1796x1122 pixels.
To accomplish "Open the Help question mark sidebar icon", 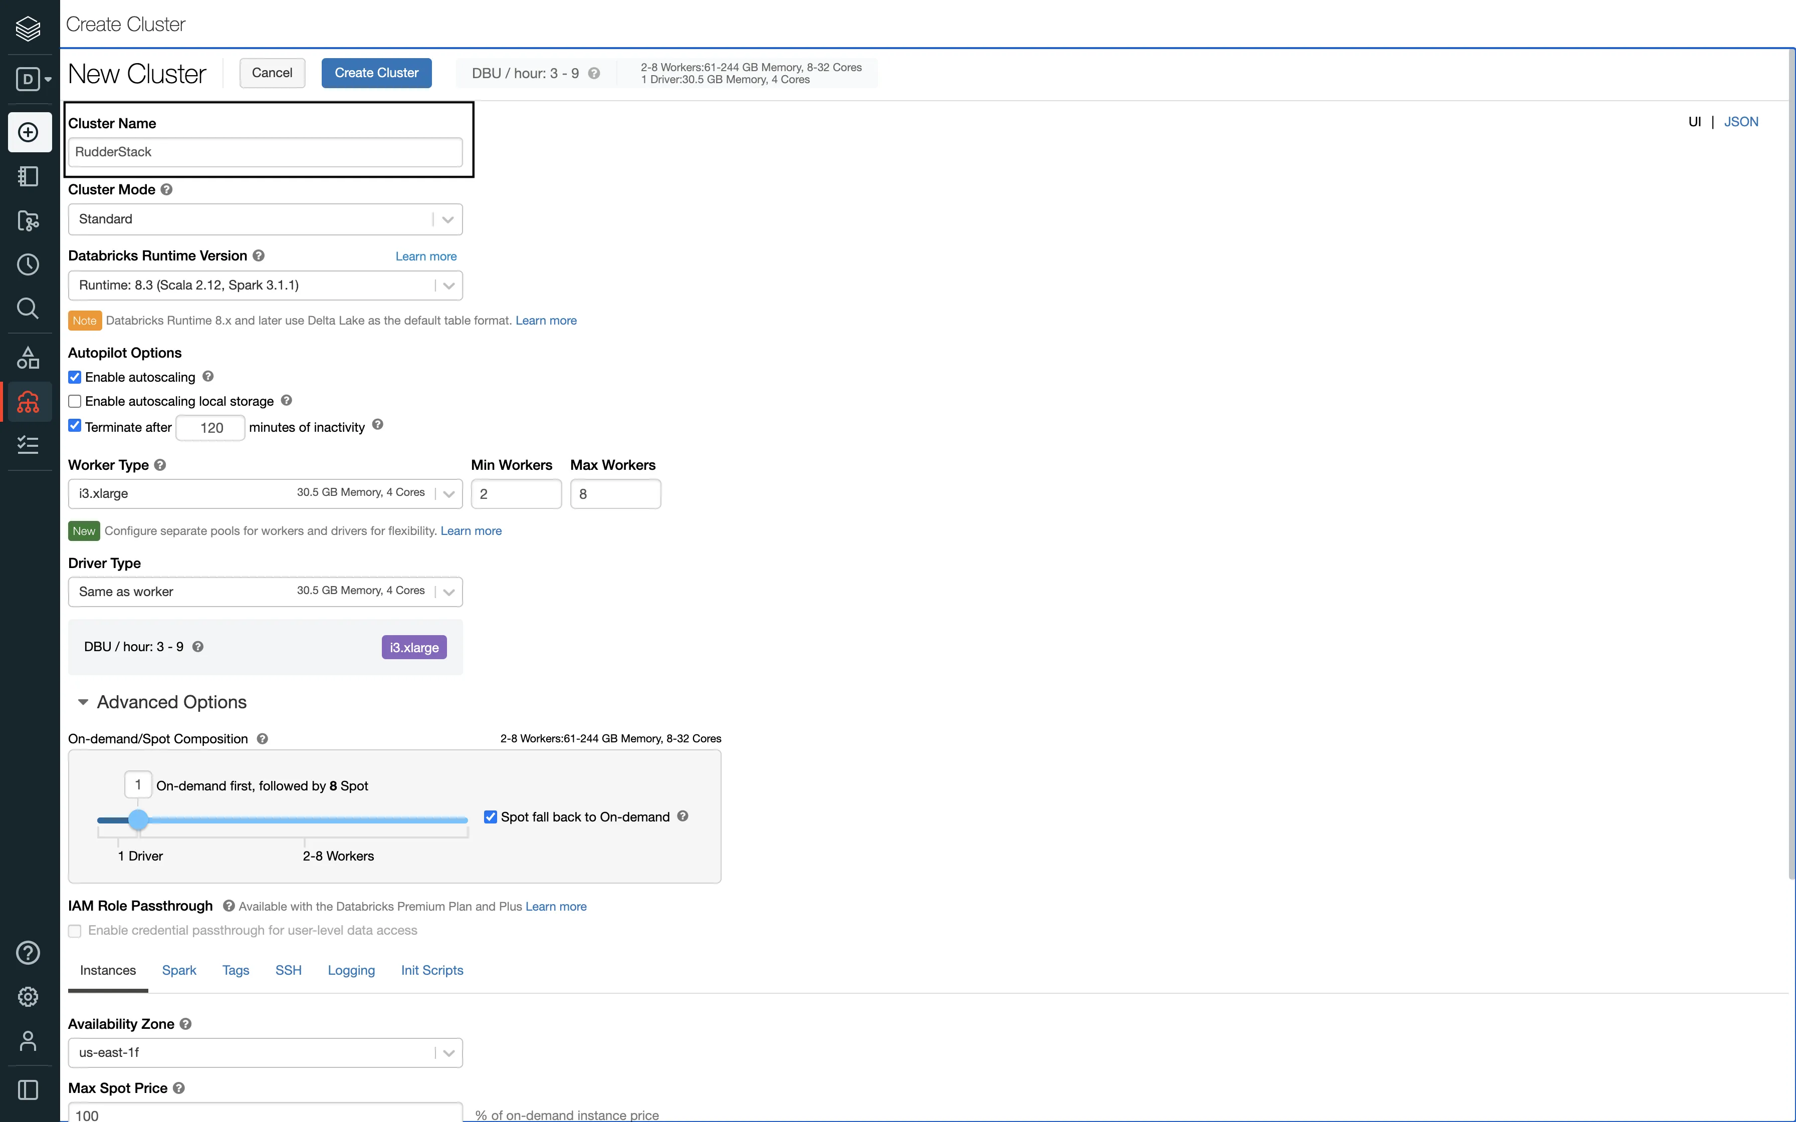I will tap(28, 952).
